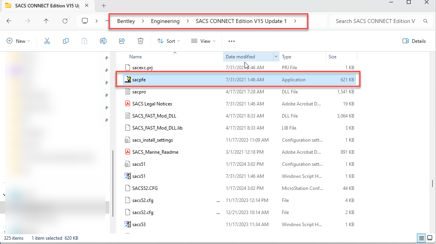The width and height of the screenshot is (436, 244).
Task: Toggle the Details pane button
Action: point(414,41)
